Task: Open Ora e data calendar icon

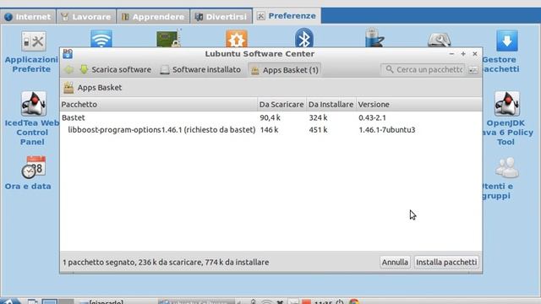Action: (x=33, y=167)
